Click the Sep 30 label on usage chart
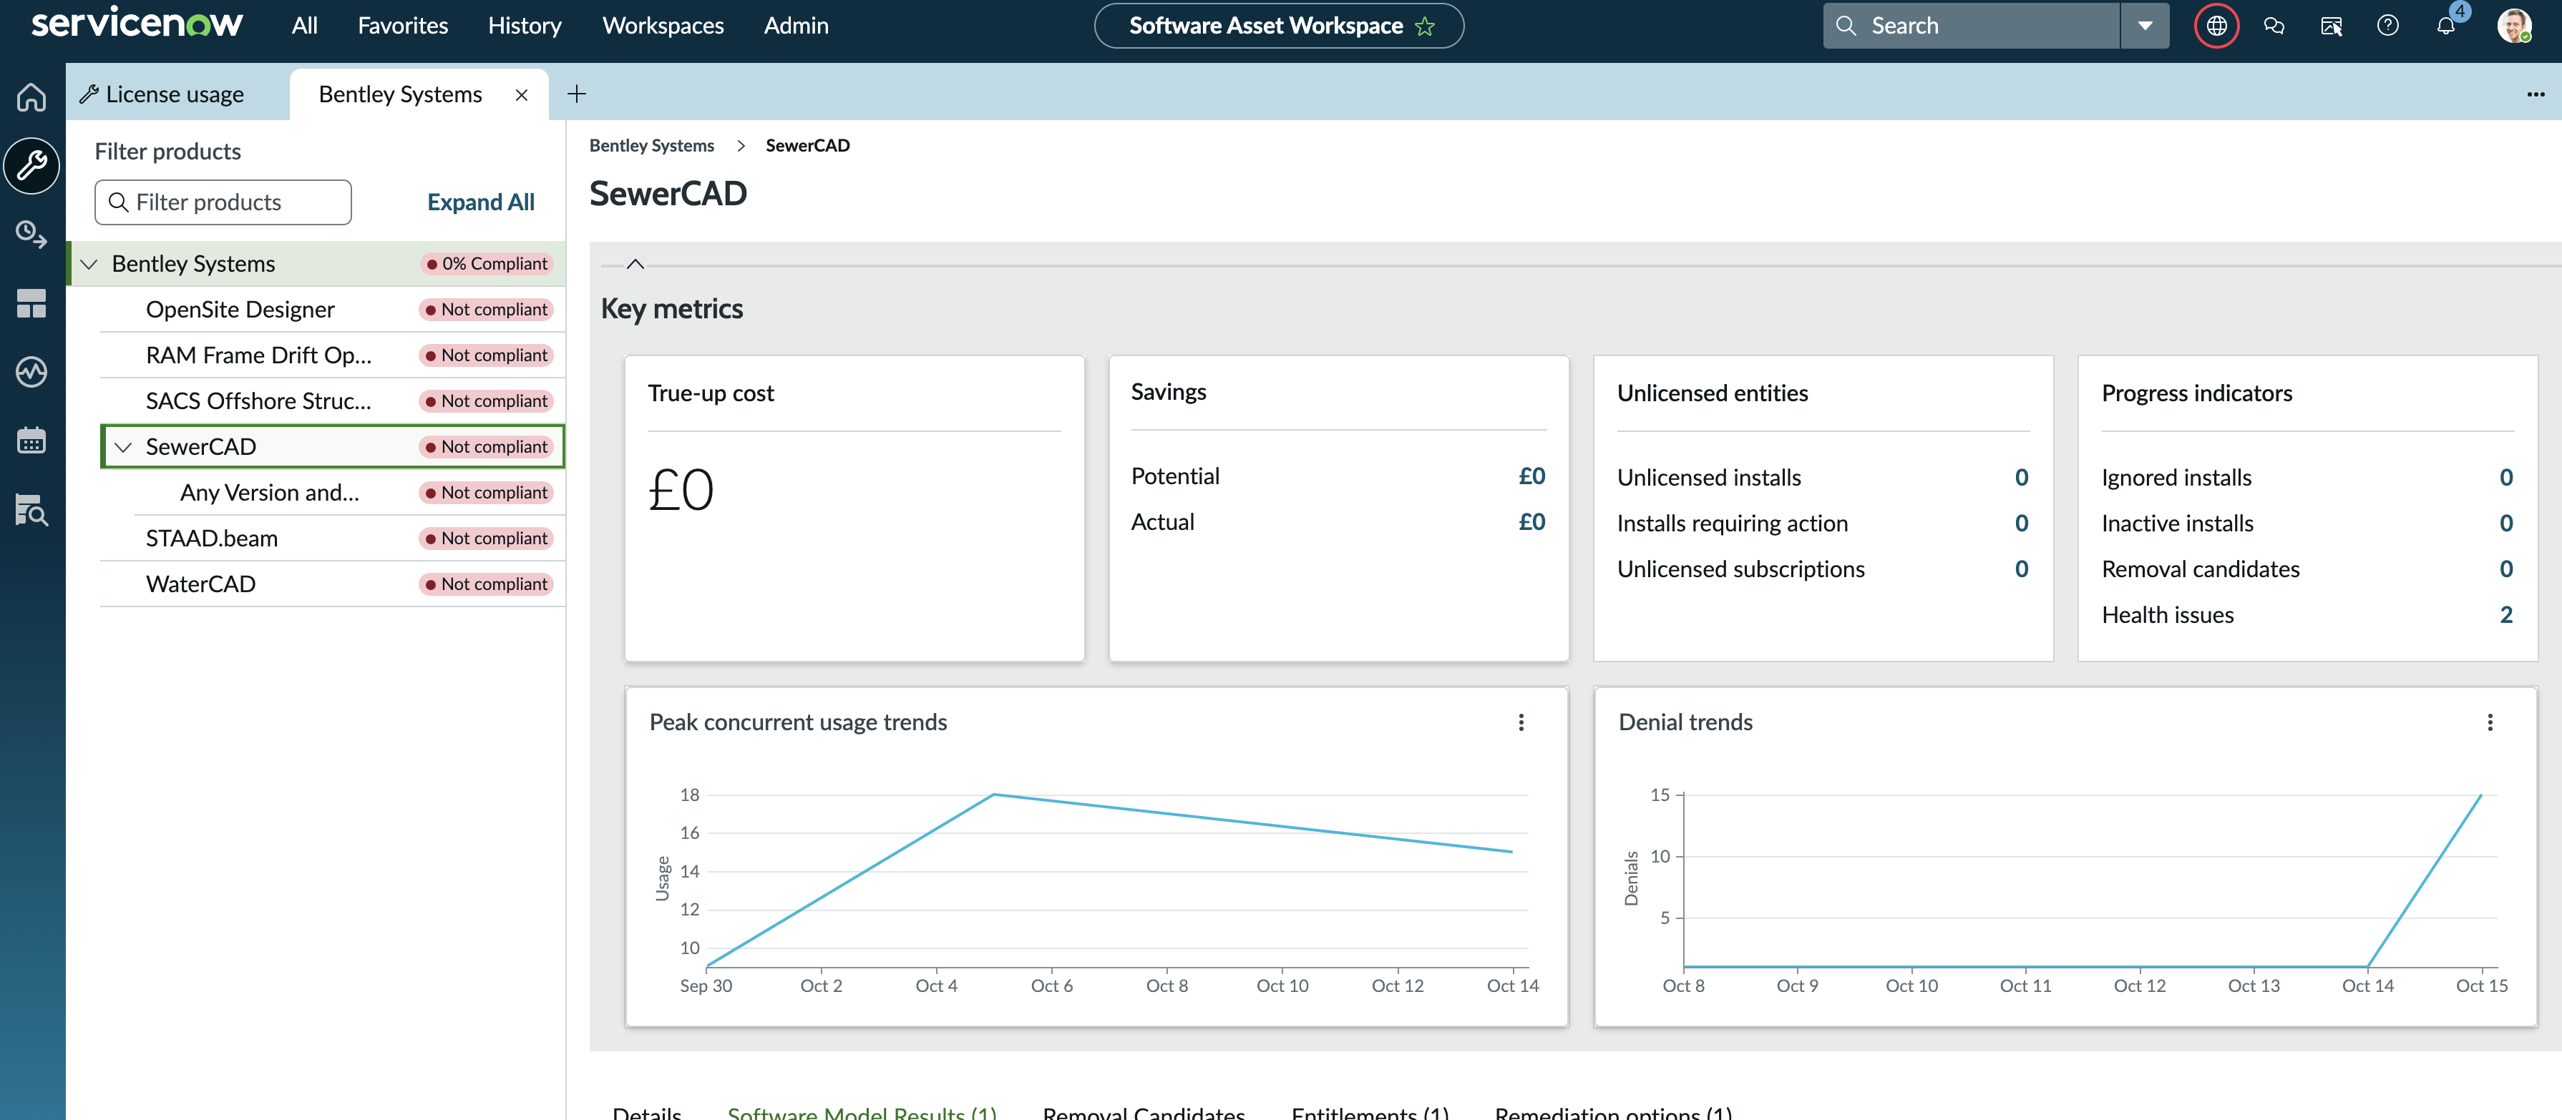Image resolution: width=2562 pixels, height=1120 pixels. (x=705, y=987)
